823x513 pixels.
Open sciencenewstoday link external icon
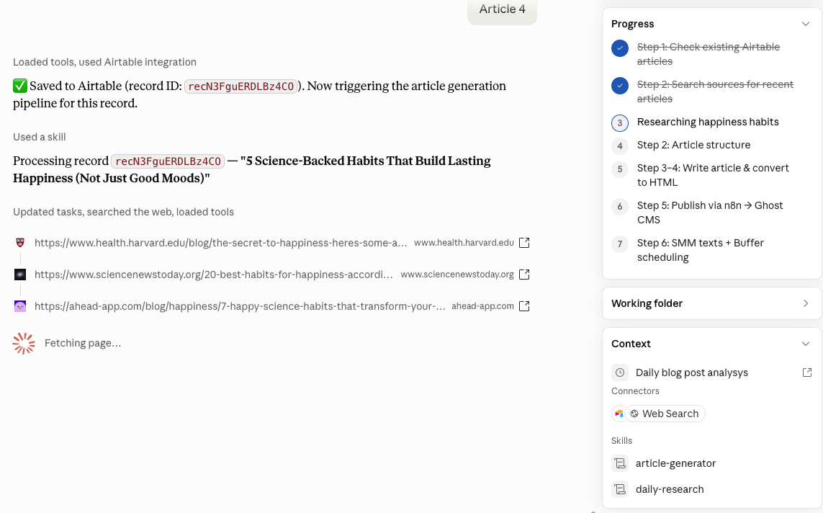(523, 275)
